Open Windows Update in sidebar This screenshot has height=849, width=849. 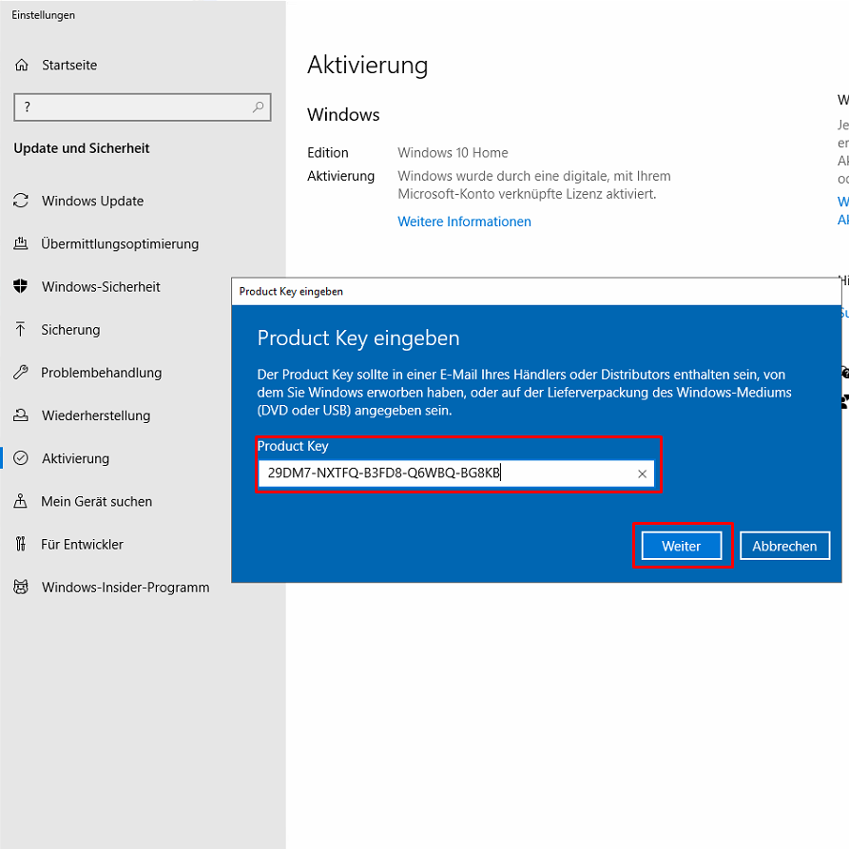click(92, 201)
